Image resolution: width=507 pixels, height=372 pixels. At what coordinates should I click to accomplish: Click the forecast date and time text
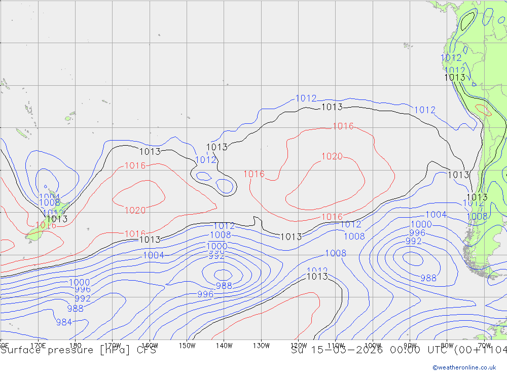pyautogui.click(x=399, y=350)
